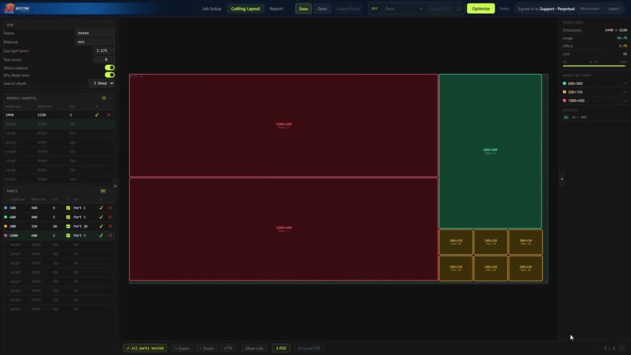Uncheck rotation checkbox for Part 1
Screen dimensions: 631x355
click(x=68, y=208)
